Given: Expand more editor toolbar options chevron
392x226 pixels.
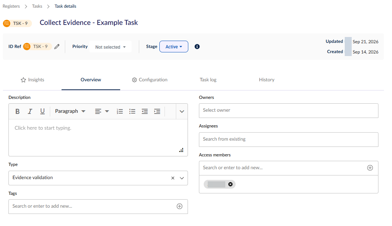Looking at the screenshot, I should tap(182, 111).
